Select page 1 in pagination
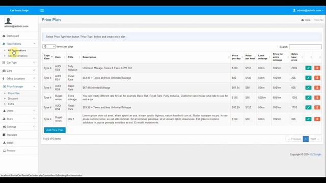 pyautogui.click(x=306, y=139)
